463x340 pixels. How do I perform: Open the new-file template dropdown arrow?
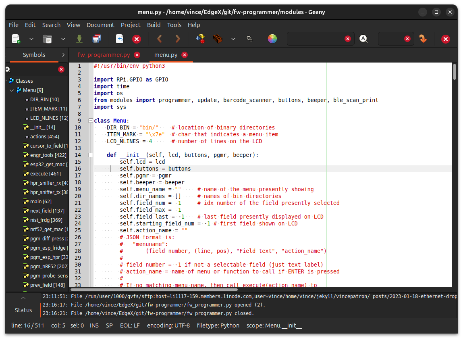(31, 39)
